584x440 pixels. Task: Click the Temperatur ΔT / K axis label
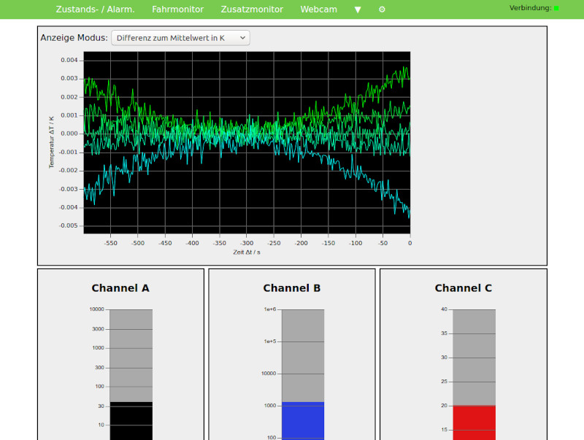tap(51, 142)
